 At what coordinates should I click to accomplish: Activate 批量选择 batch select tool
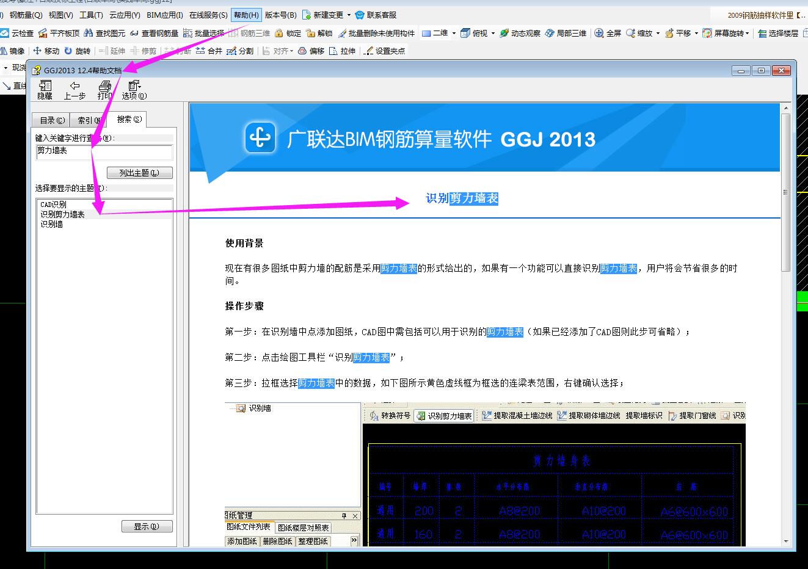(x=204, y=34)
